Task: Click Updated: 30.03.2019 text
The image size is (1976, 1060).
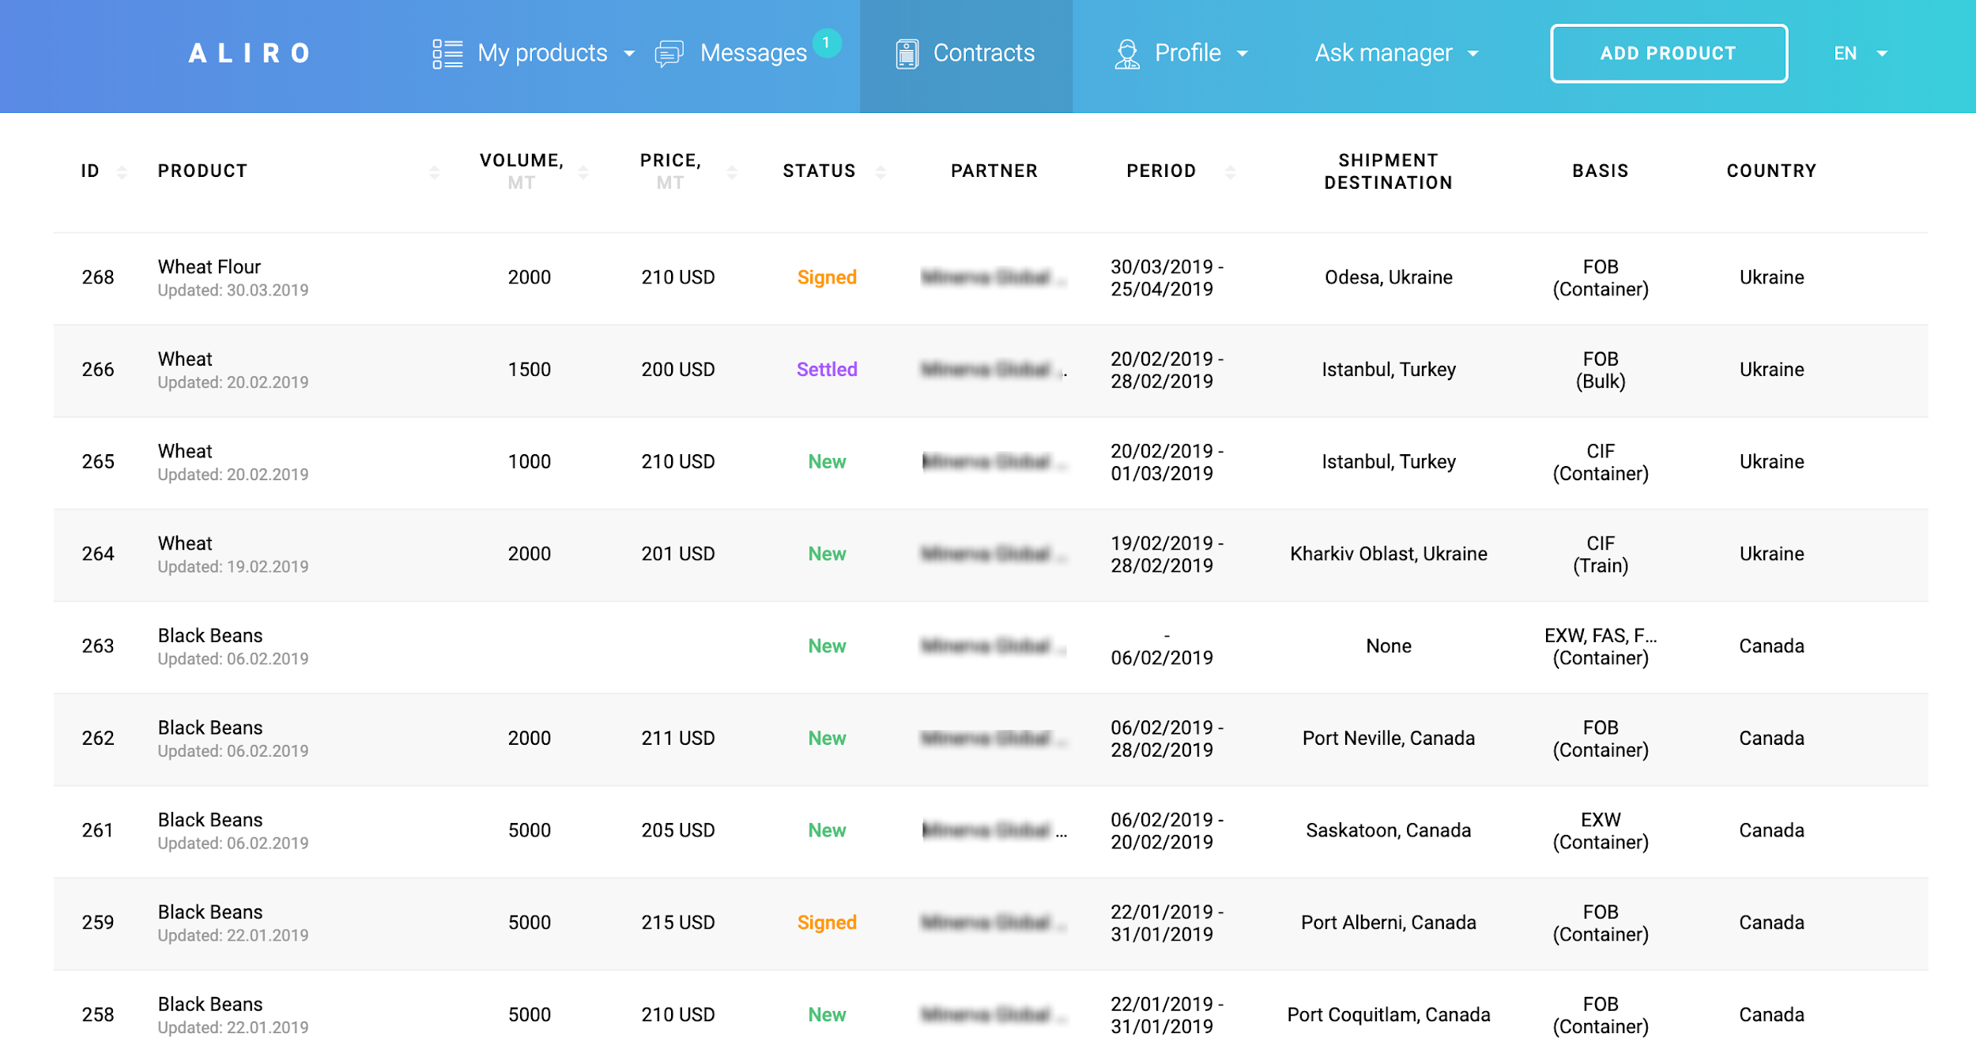Action: point(232,291)
